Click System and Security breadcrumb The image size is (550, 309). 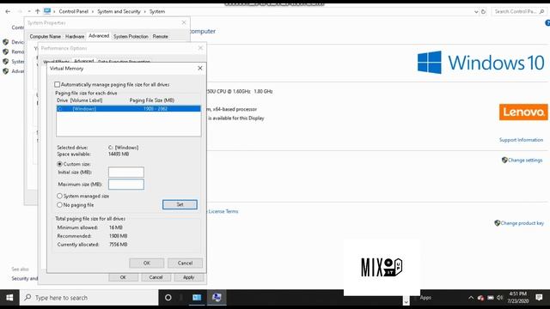click(x=119, y=11)
